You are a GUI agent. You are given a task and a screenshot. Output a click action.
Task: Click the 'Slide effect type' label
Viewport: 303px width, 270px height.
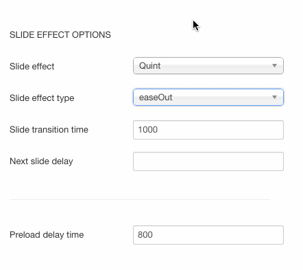click(x=42, y=98)
